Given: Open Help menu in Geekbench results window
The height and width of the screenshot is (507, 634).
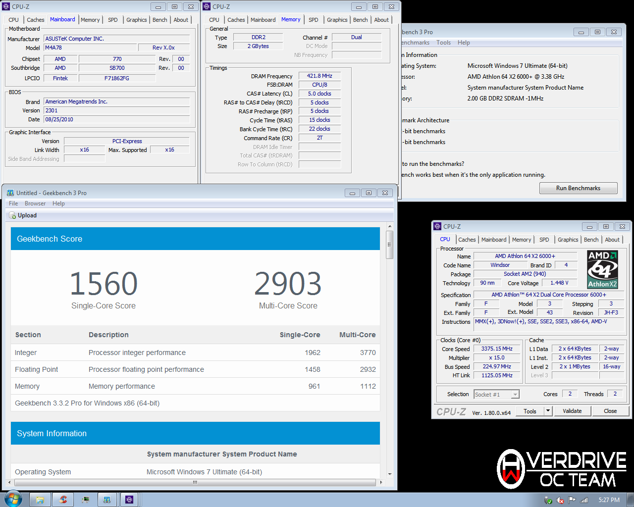Looking at the screenshot, I should point(58,203).
